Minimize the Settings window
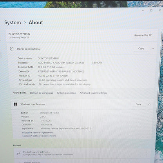The height and width of the screenshot is (163, 163). tap(143, 10)
